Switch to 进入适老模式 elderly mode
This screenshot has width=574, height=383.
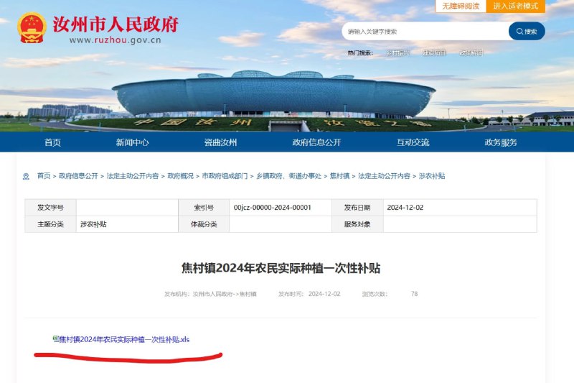(515, 6)
